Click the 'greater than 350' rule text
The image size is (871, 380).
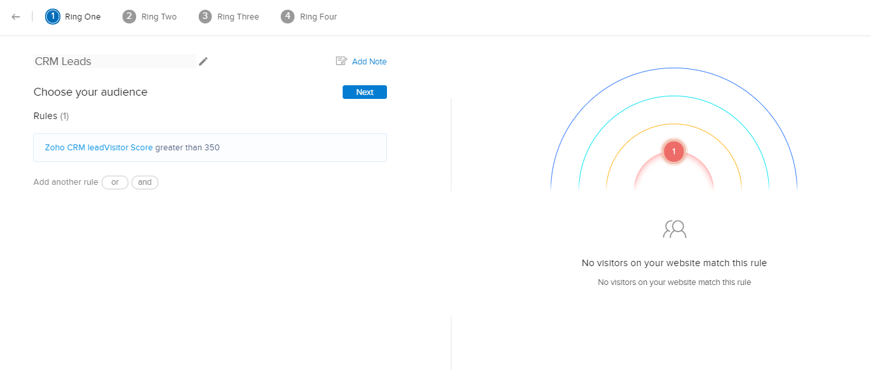[188, 148]
